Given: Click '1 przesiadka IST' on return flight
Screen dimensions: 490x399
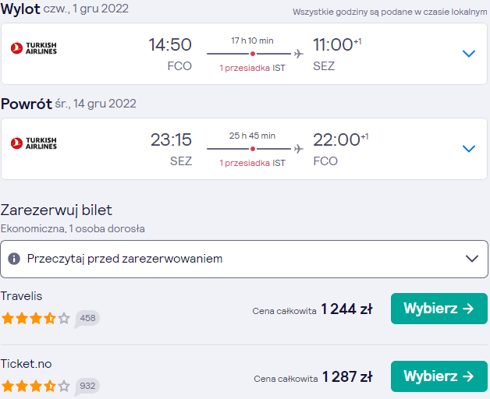Looking at the screenshot, I should tap(252, 163).
